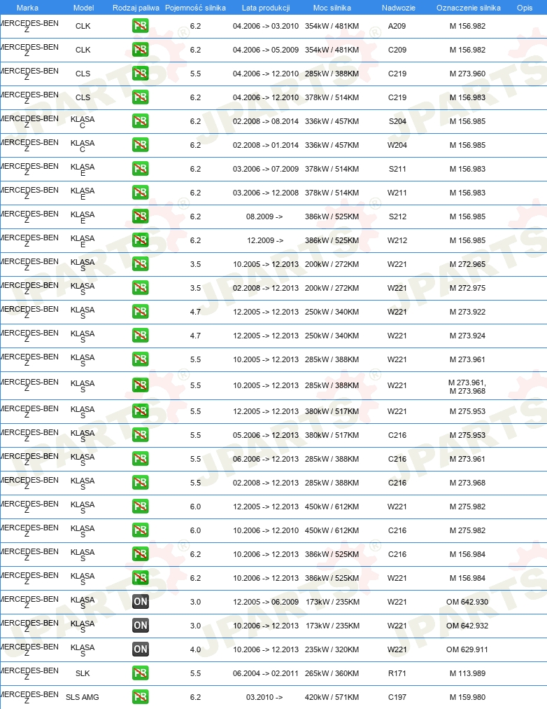Click the Oznaczenie silnika column header
The width and height of the screenshot is (547, 709).
469,8
